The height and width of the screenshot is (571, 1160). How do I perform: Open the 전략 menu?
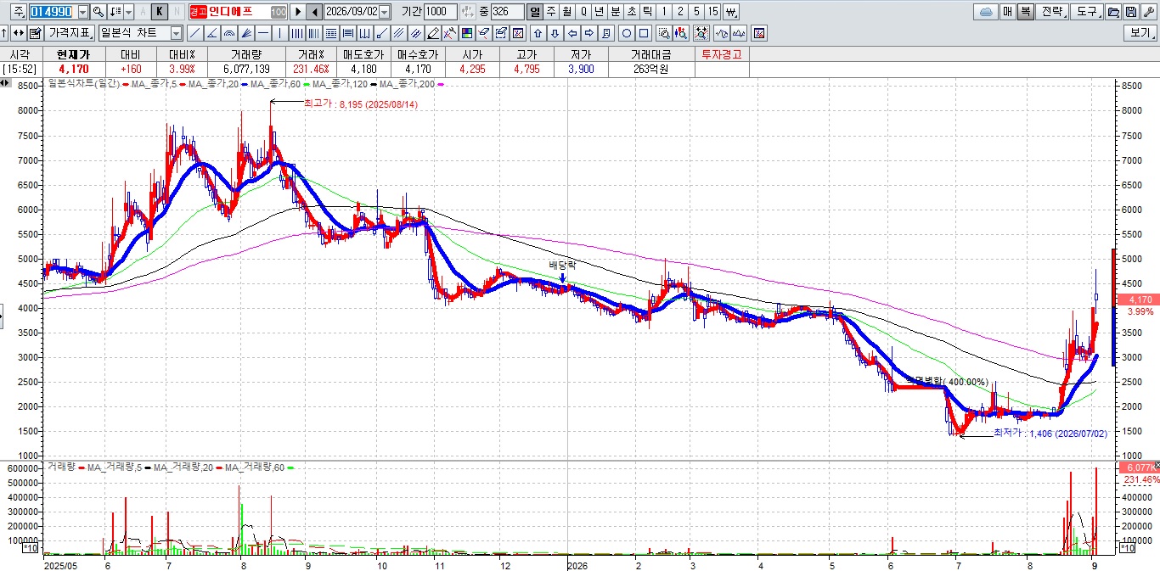(x=1051, y=12)
